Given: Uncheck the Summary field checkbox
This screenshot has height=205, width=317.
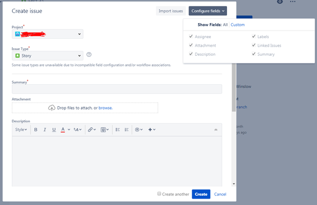Looking at the screenshot, I should click(x=254, y=54).
